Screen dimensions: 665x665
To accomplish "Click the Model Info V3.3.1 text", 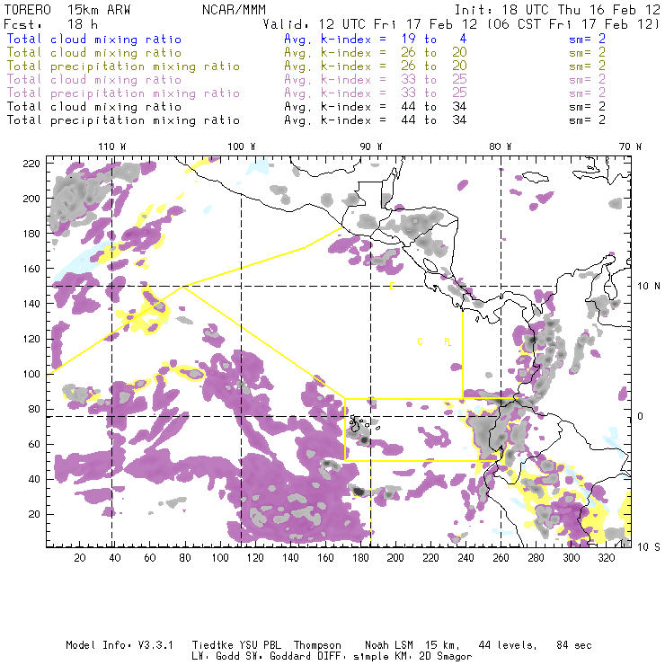I will tap(108, 645).
